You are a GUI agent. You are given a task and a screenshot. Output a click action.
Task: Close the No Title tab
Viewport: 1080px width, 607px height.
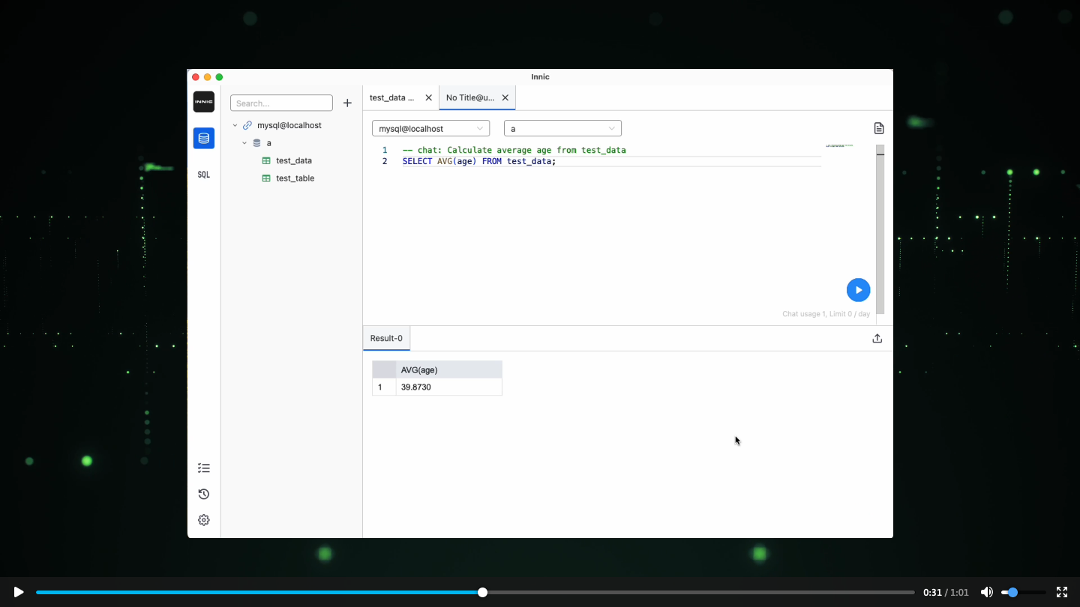click(x=505, y=98)
